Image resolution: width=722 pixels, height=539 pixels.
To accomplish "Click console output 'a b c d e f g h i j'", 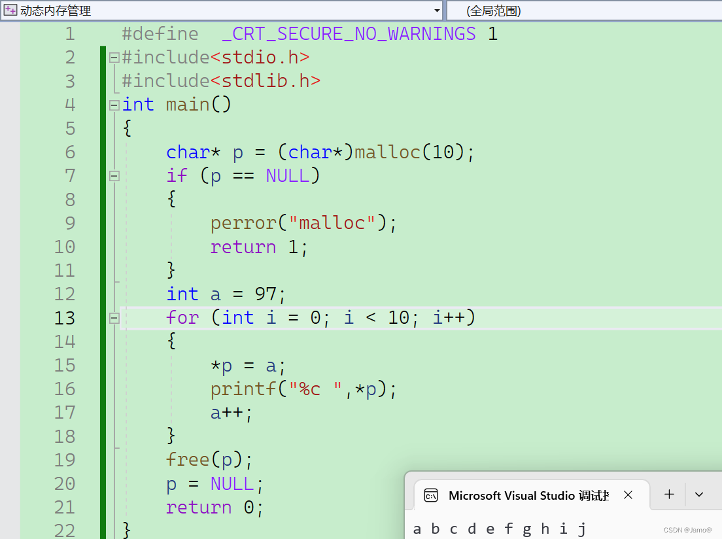I will click(500, 529).
